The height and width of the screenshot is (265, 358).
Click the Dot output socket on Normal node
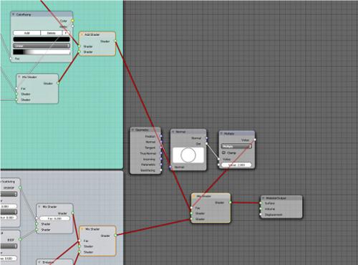pos(206,143)
